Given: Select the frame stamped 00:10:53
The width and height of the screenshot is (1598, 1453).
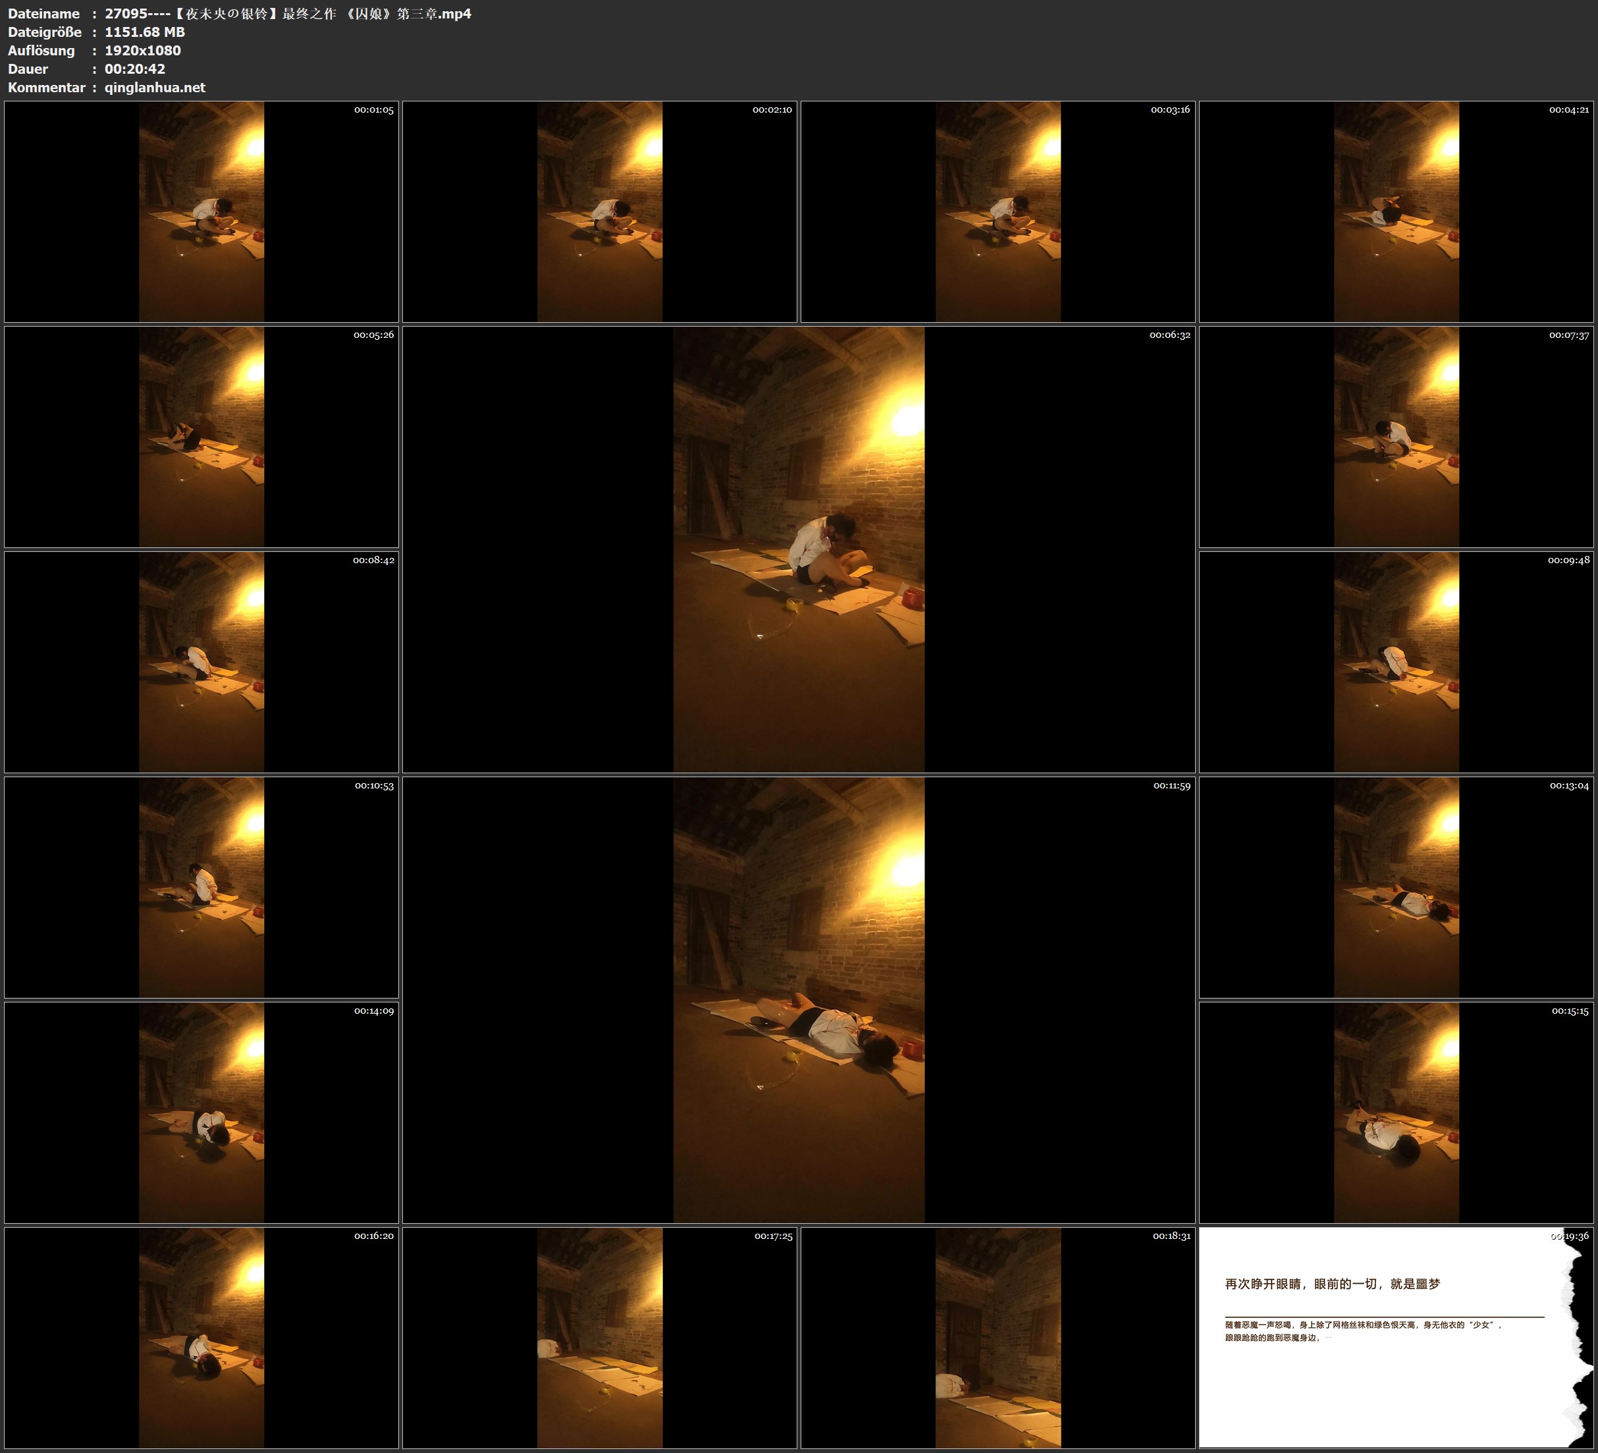Looking at the screenshot, I should (x=201, y=887).
